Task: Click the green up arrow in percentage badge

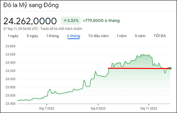Action: (x=65, y=20)
